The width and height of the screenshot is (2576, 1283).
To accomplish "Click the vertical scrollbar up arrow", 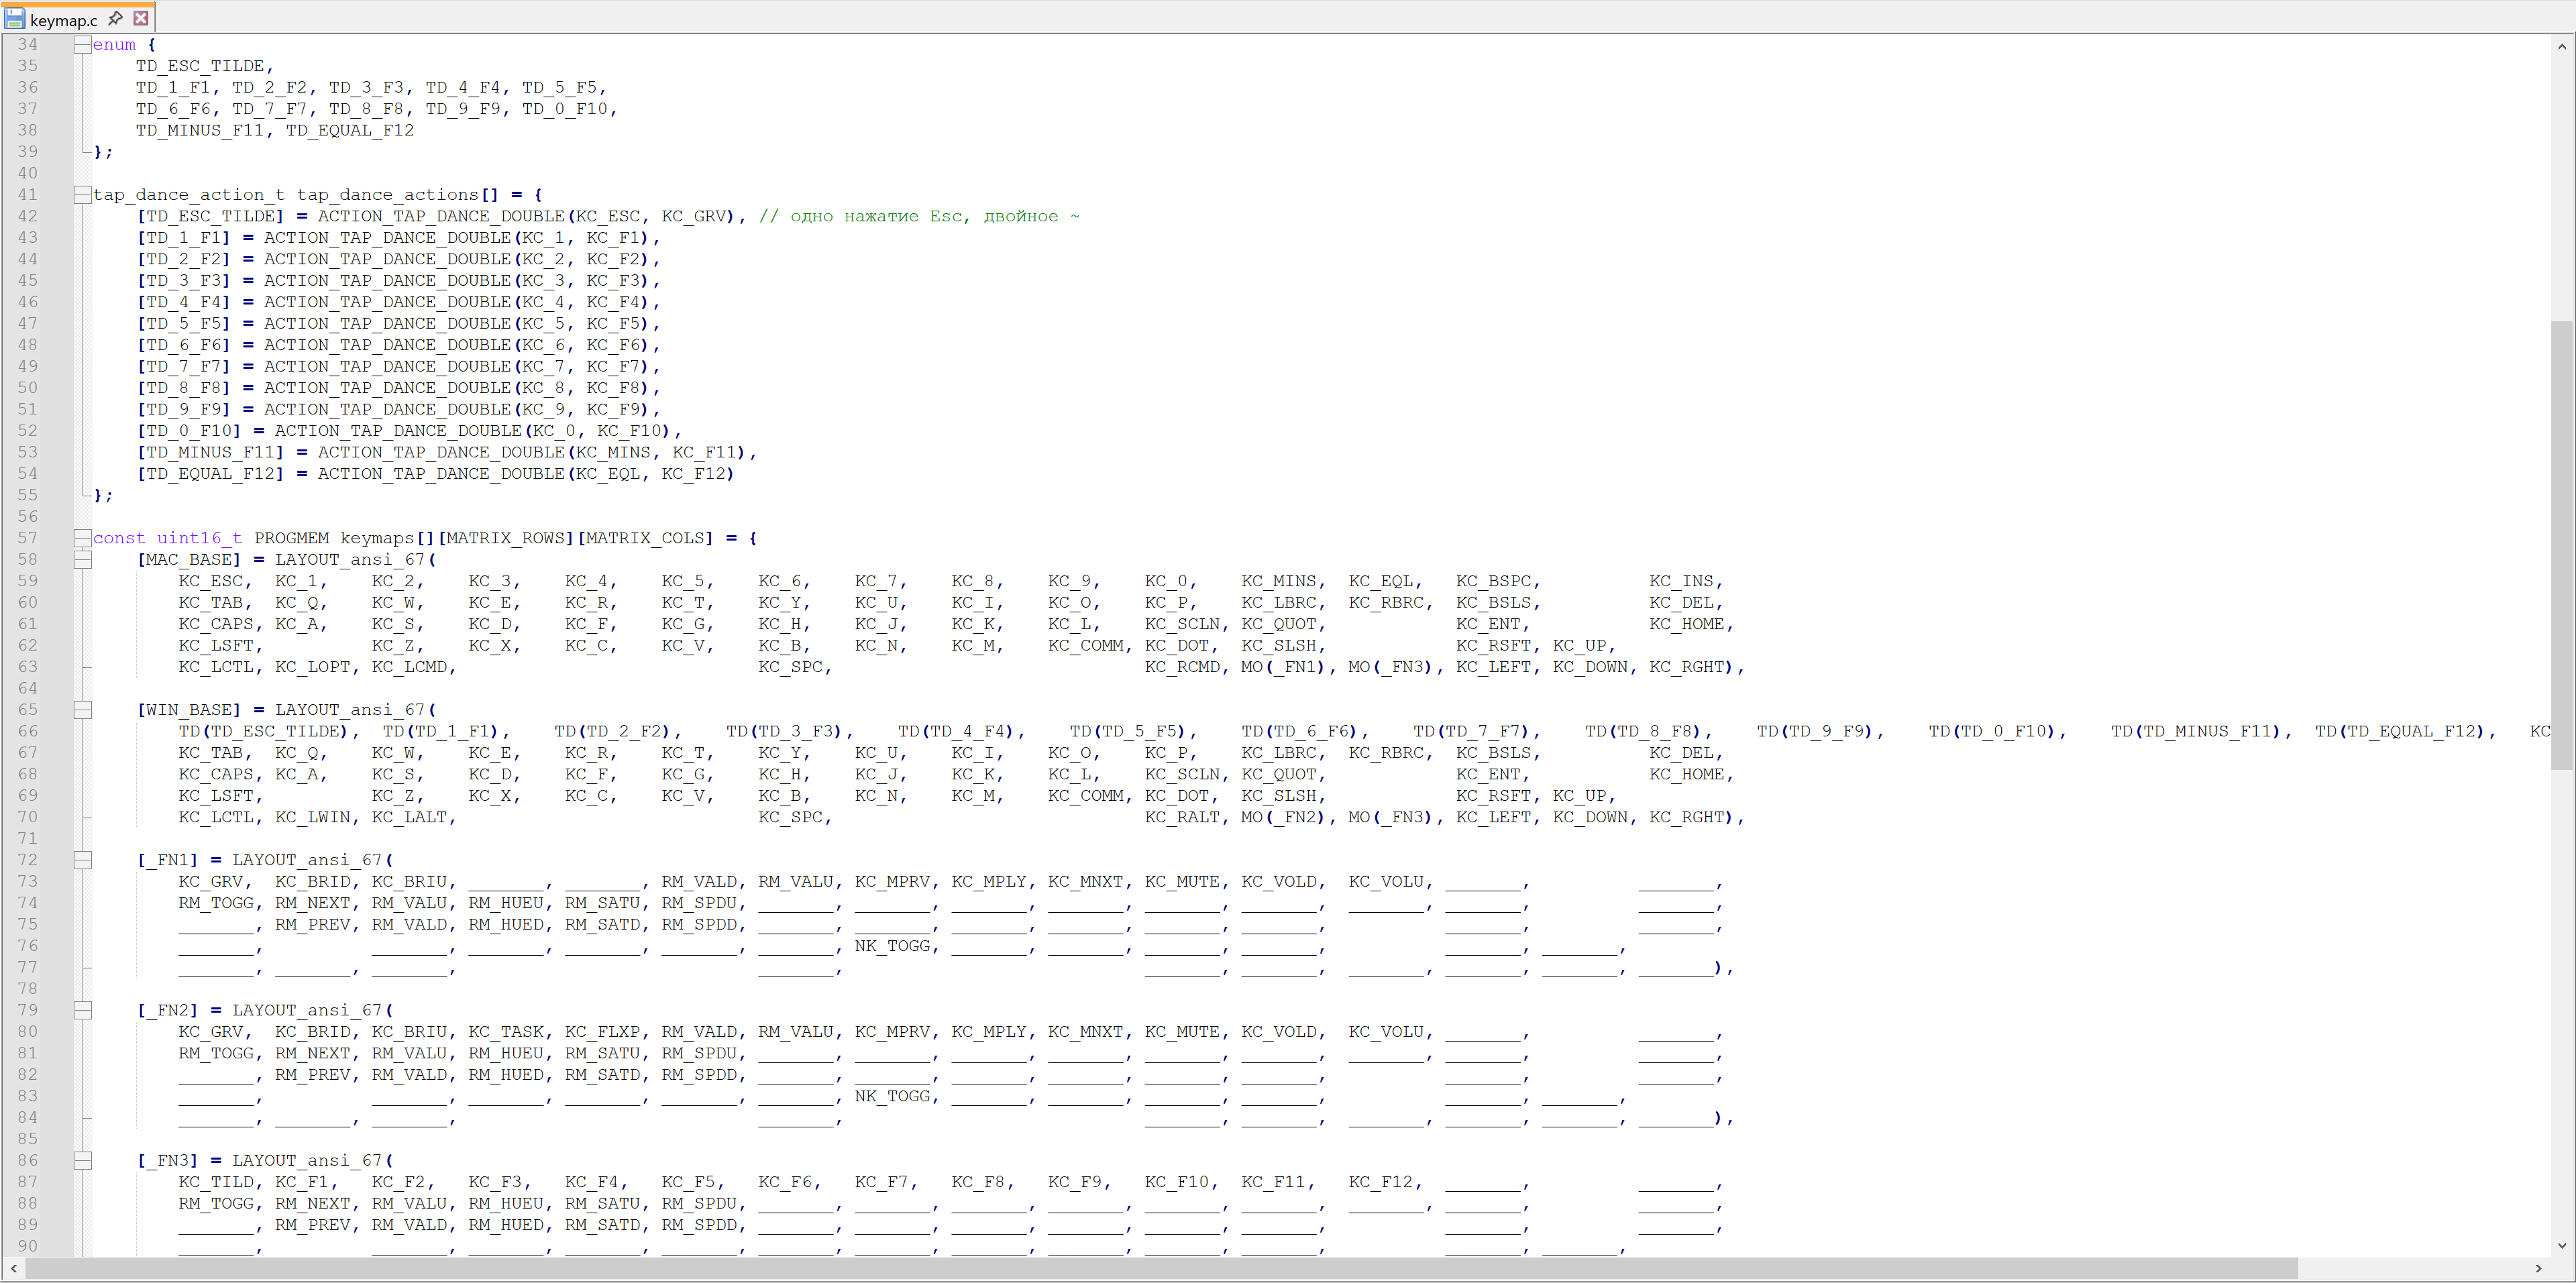I will pos(2561,46).
